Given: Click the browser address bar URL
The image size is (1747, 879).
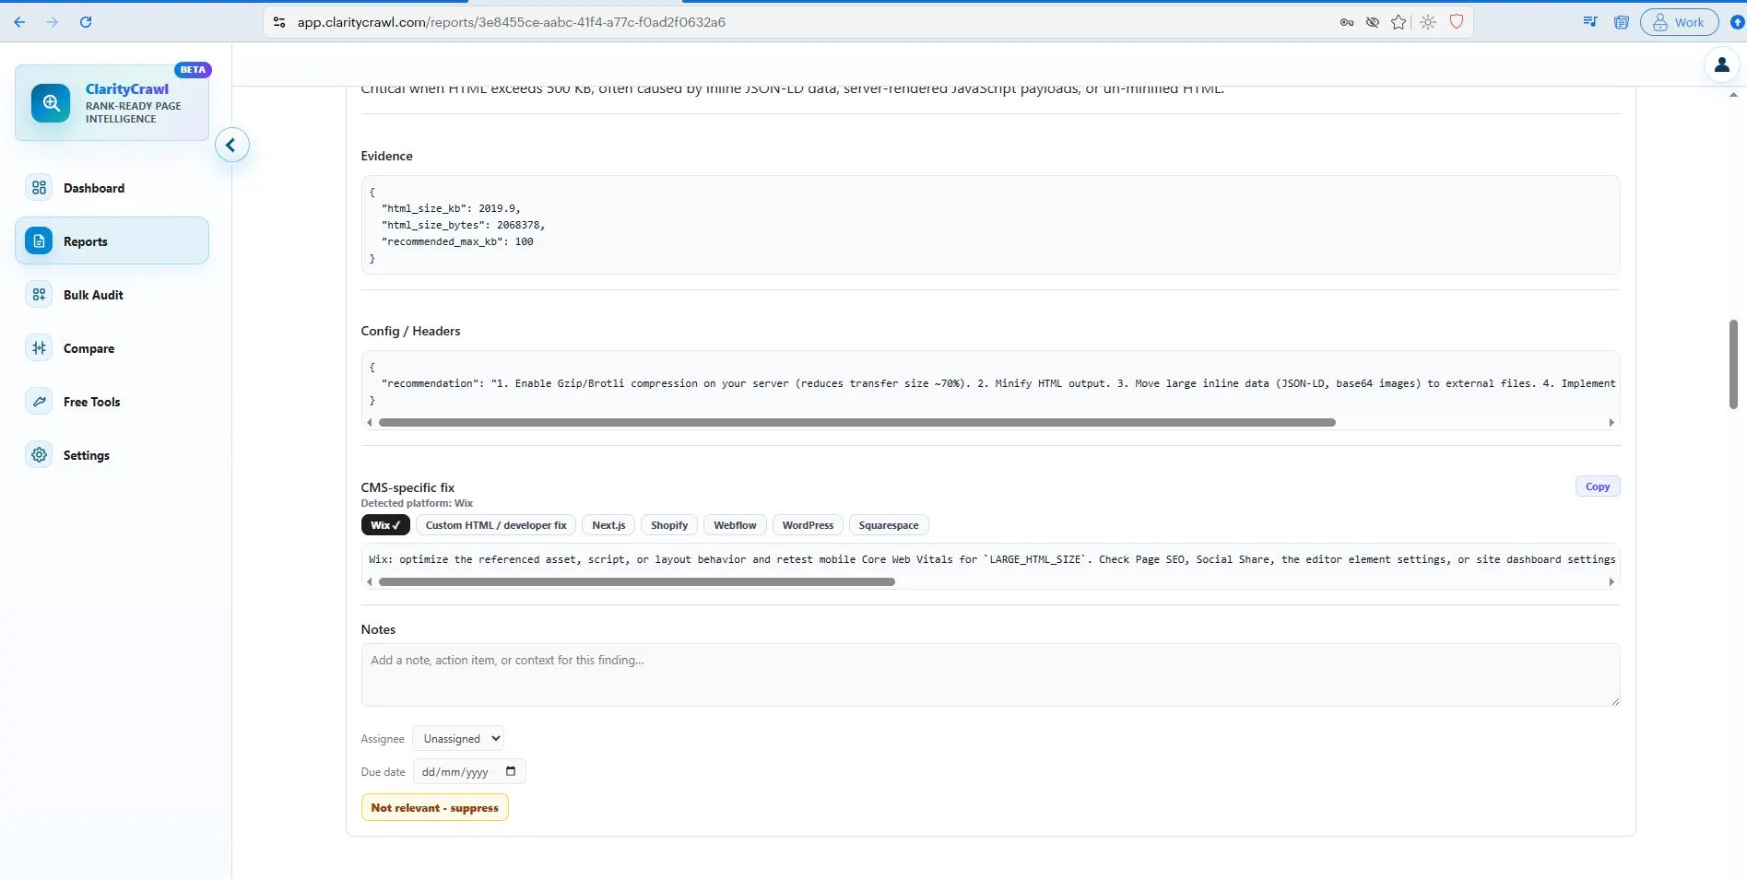Looking at the screenshot, I should point(511,22).
